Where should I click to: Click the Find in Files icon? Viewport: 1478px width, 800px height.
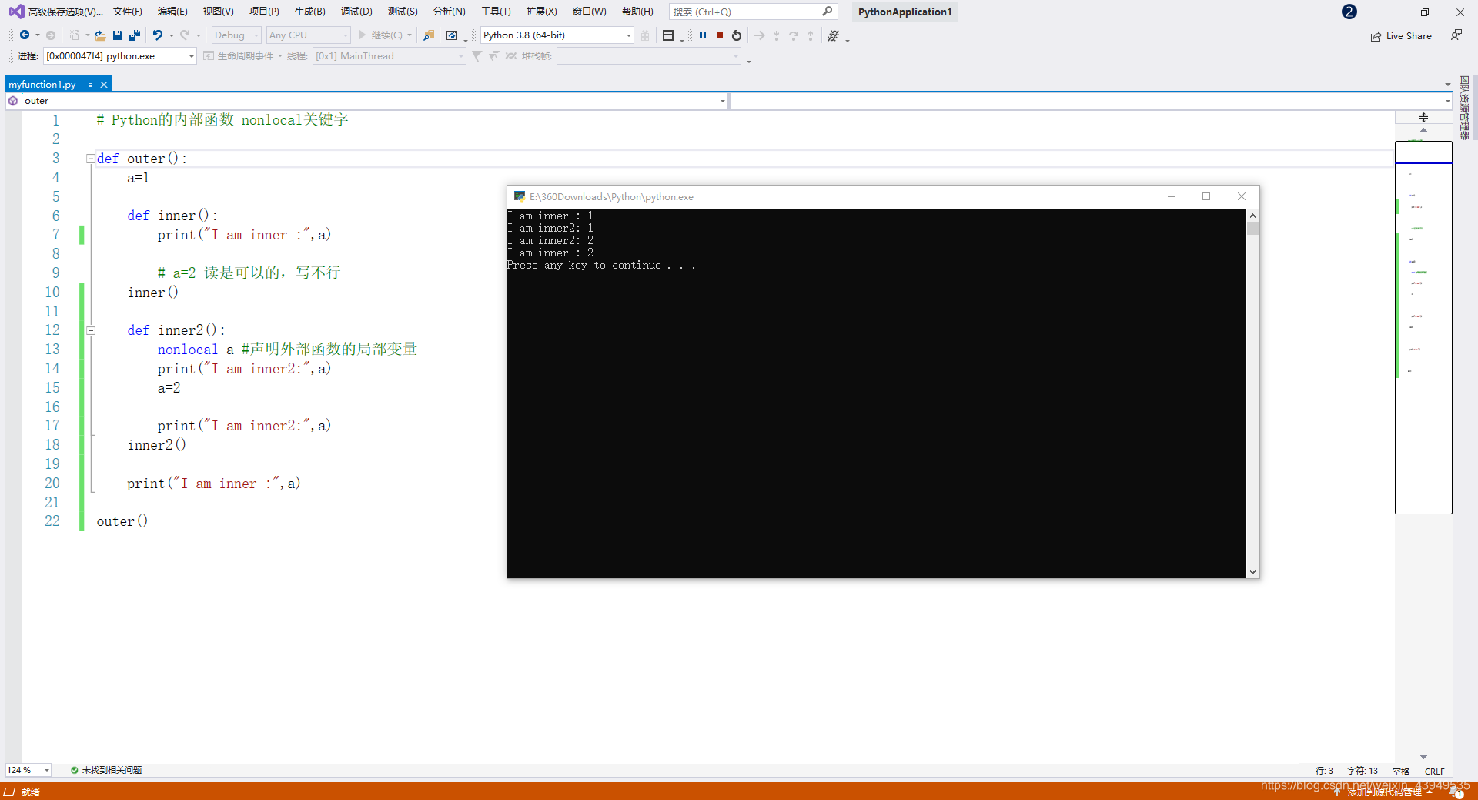pyautogui.click(x=429, y=35)
